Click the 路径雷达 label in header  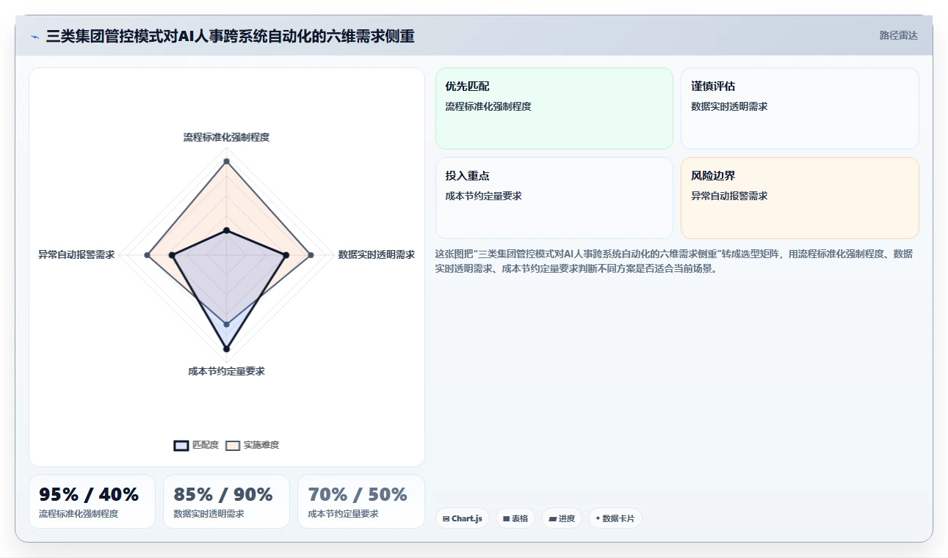(898, 35)
